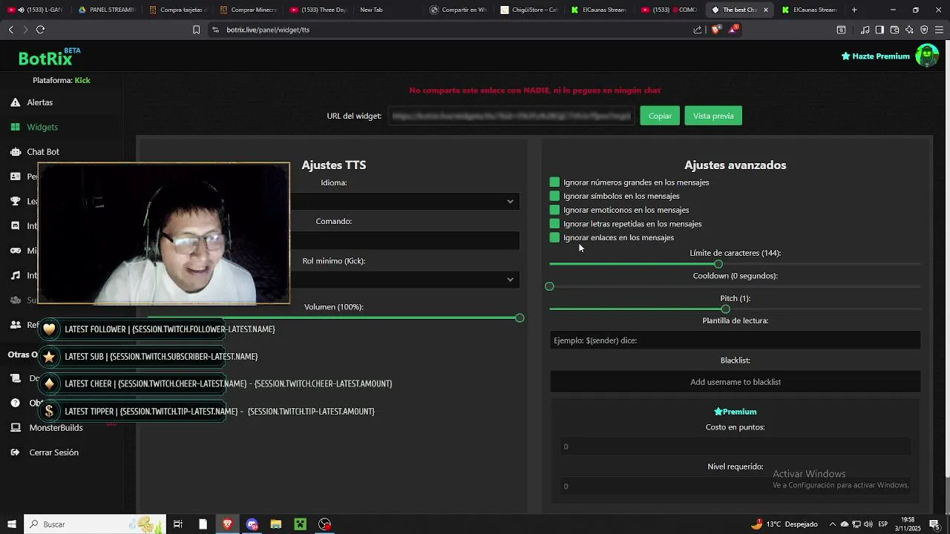The width and height of the screenshot is (950, 534).
Task: Open the Brave Rewards triangle icon
Action: pos(733,30)
